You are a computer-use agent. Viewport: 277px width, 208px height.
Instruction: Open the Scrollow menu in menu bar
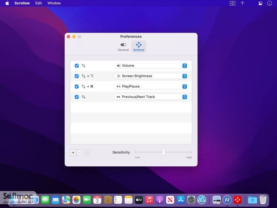(x=22, y=3)
